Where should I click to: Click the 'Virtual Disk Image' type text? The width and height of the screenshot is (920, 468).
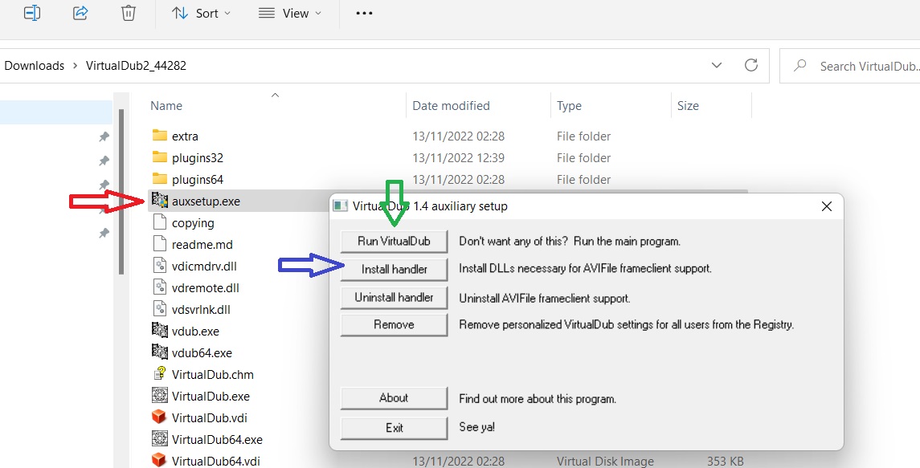pyautogui.click(x=605, y=461)
